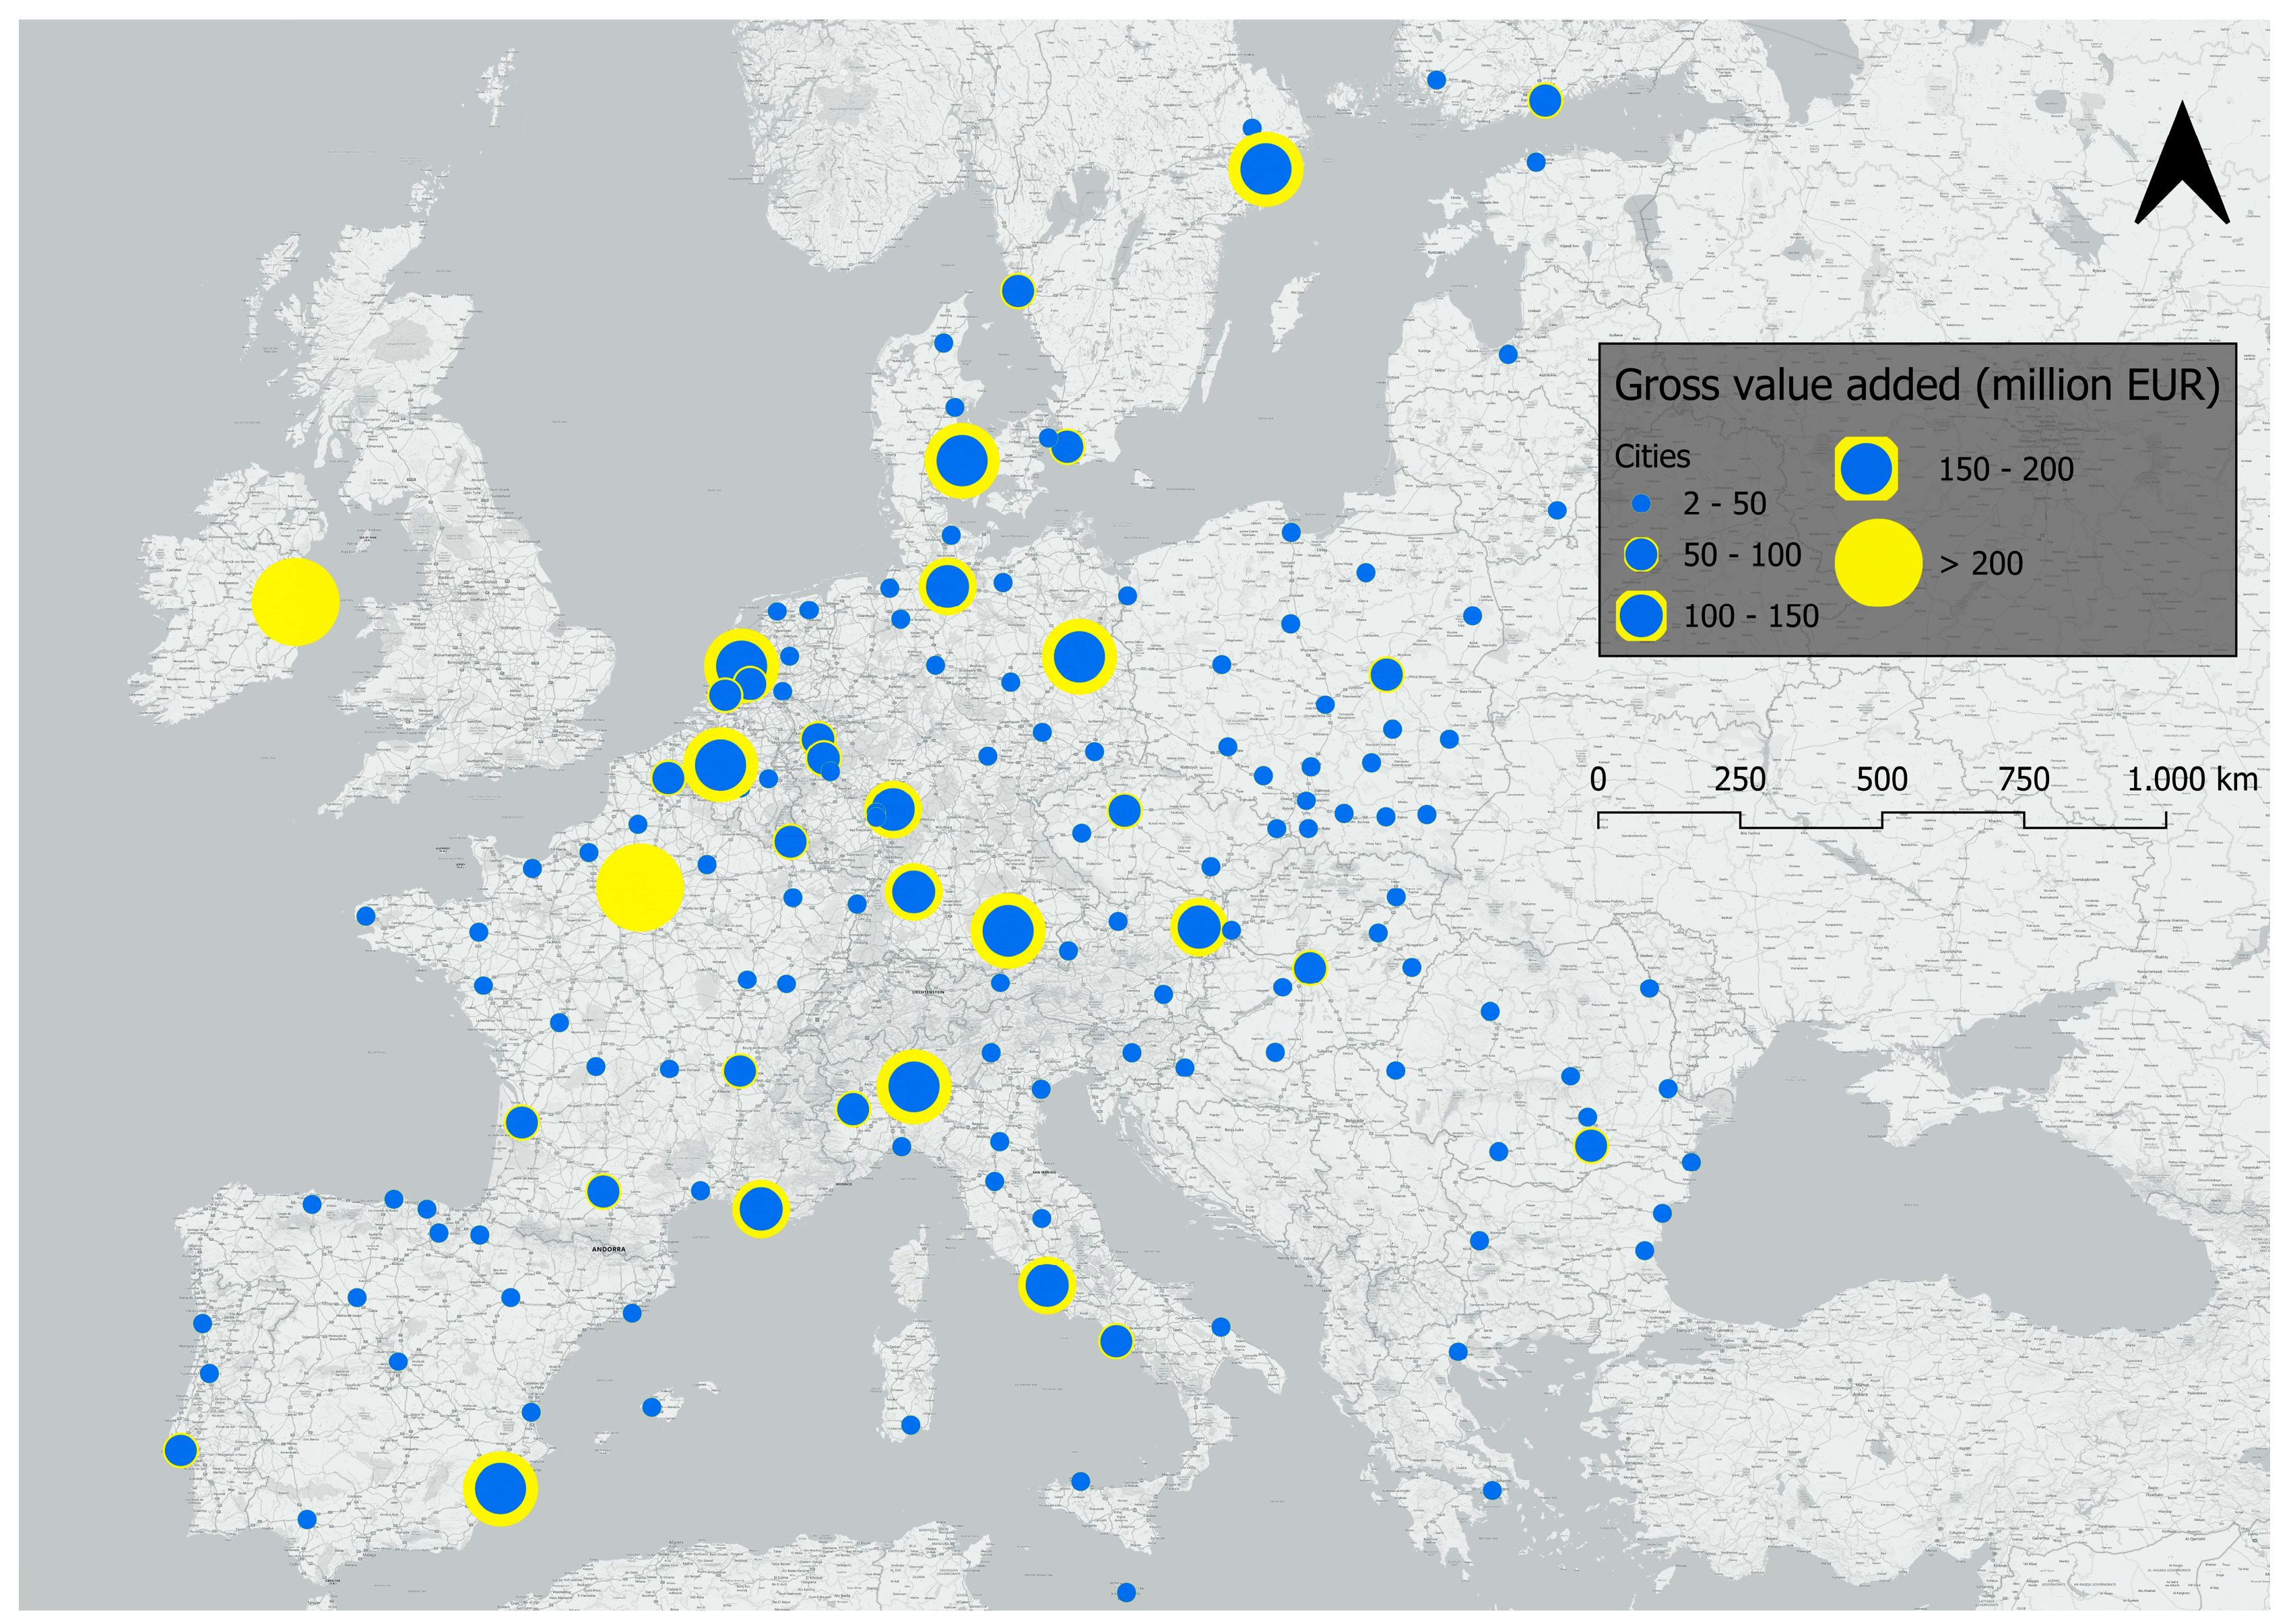
Task: Click the southernmost blue dot at the map bottom
Action: (x=1126, y=1592)
